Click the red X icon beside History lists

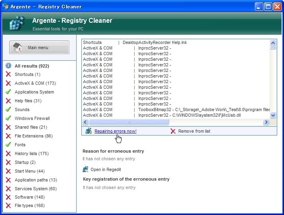coord(8,153)
